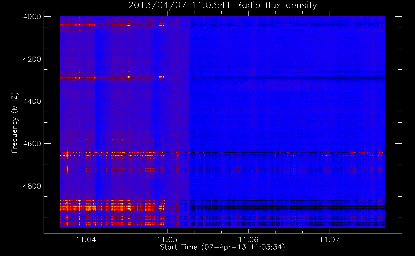Click the 11:04 time tick label
Image resolution: width=415 pixels, height=256 pixels.
click(86, 240)
